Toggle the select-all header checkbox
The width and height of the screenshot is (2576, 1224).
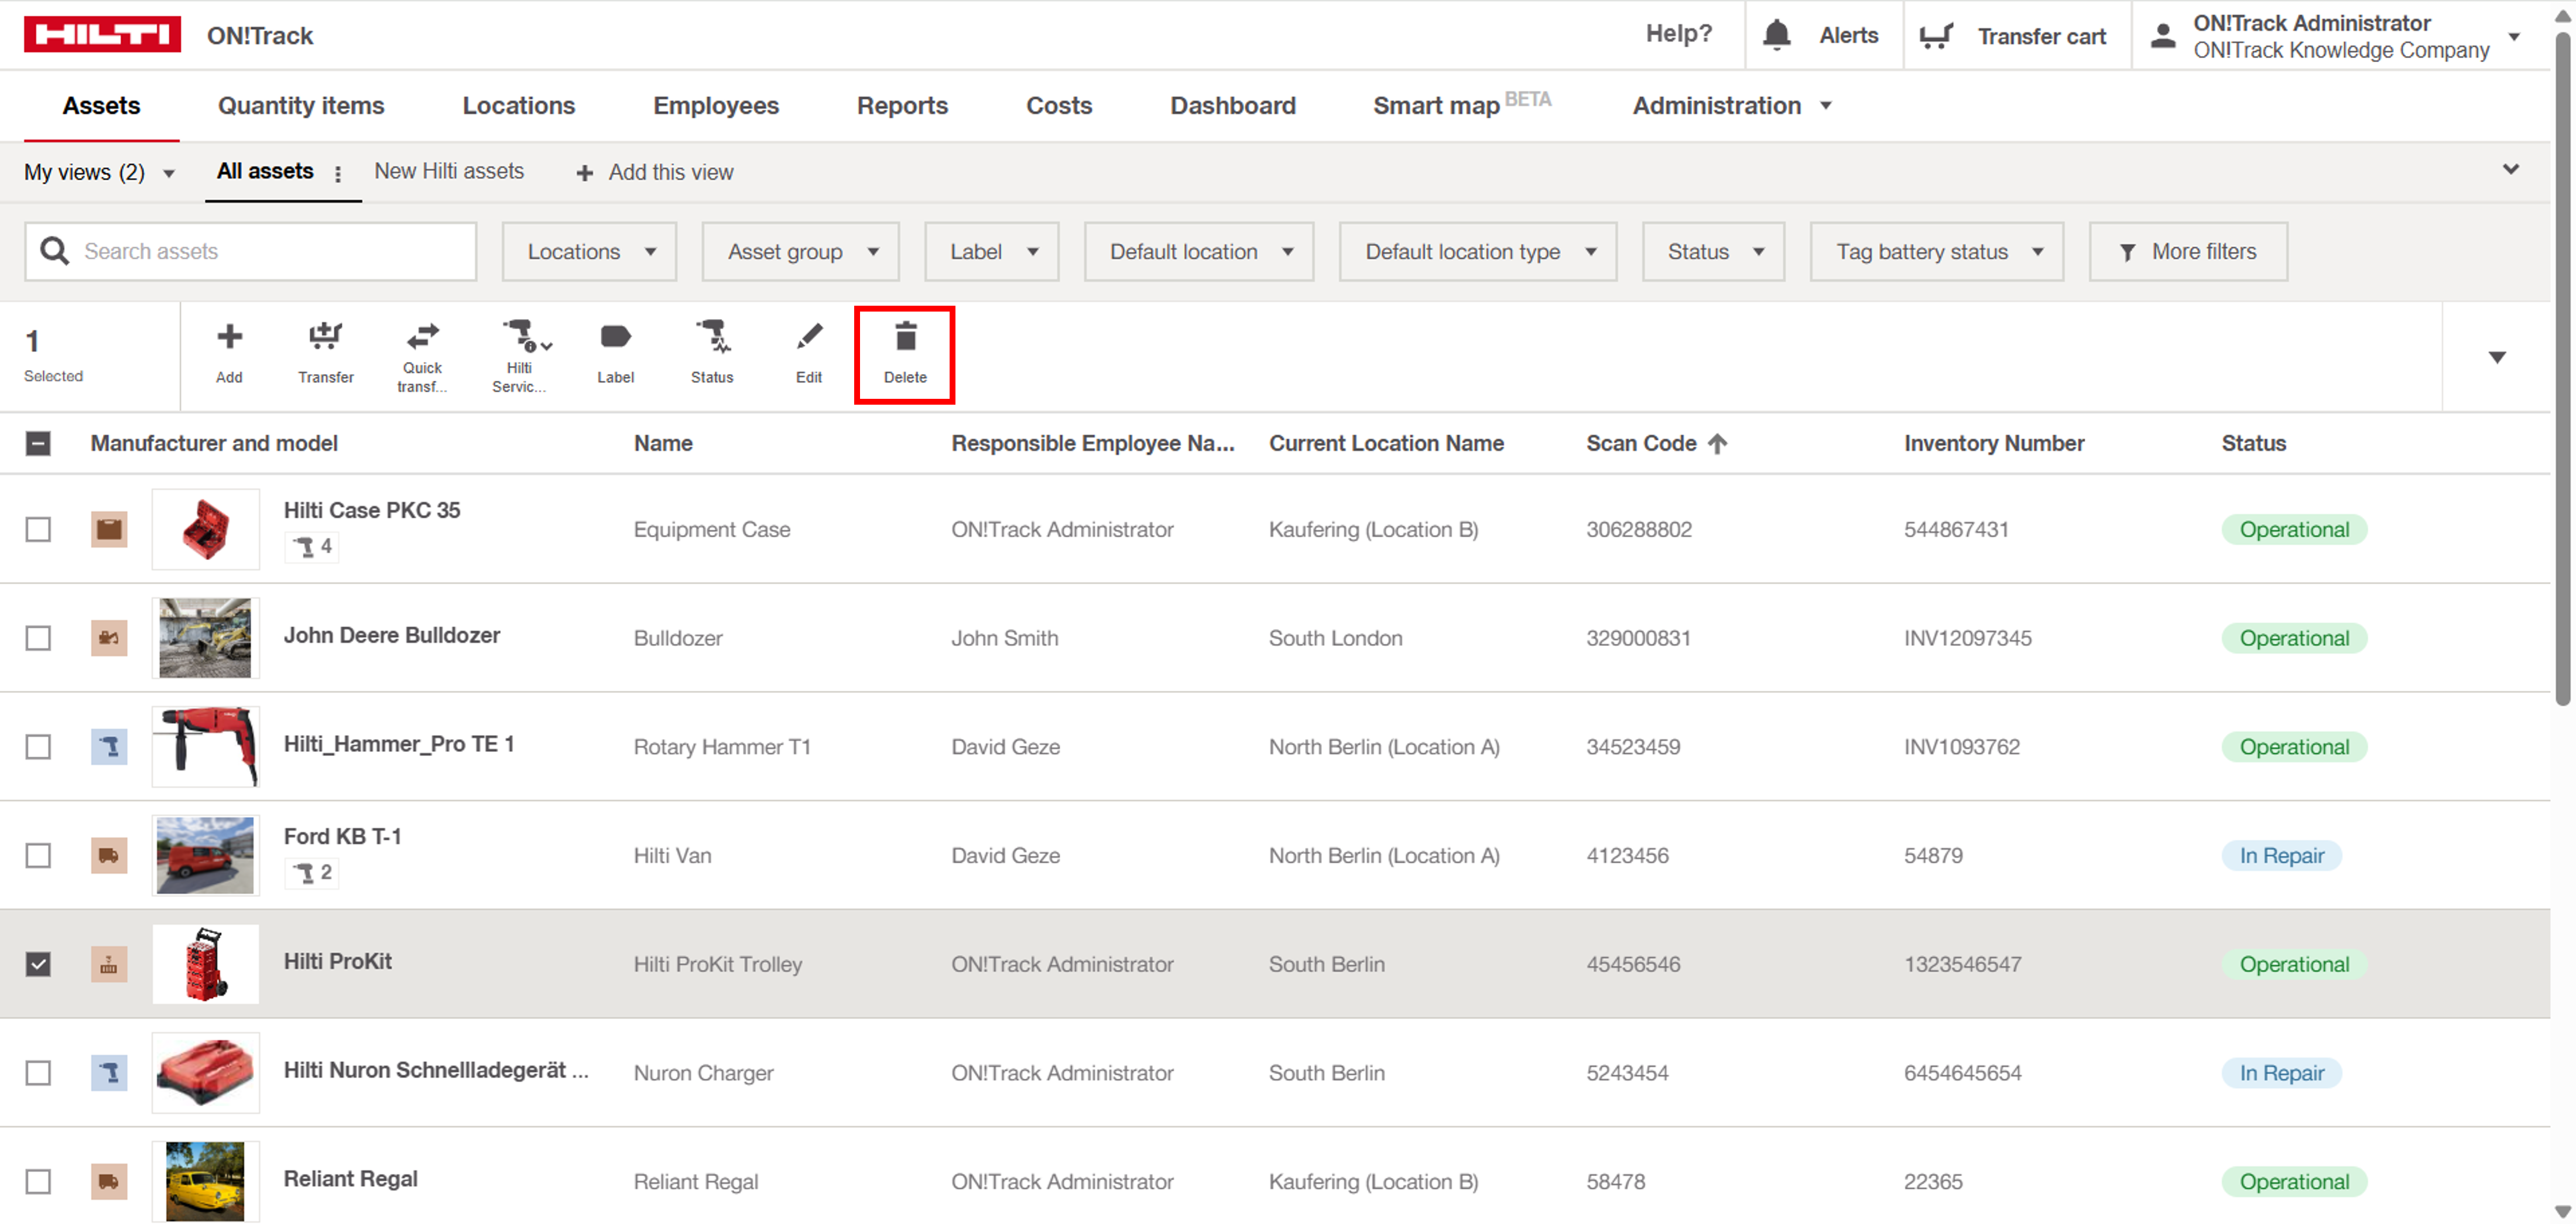pos(38,443)
